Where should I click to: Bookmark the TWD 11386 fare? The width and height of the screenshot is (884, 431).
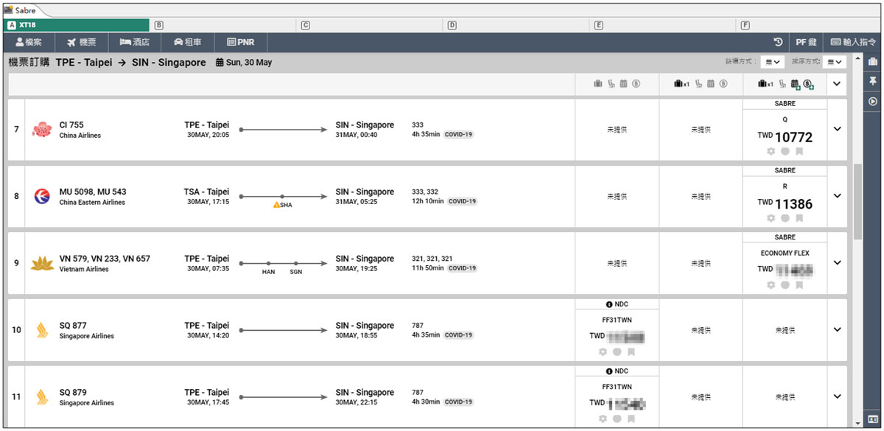click(799, 218)
